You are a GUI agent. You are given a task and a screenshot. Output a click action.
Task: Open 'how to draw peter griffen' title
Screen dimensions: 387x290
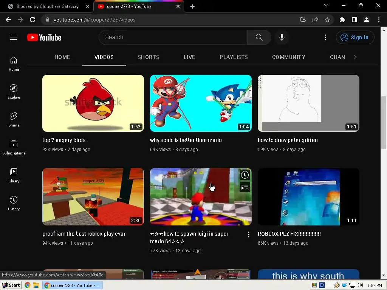[x=288, y=140]
